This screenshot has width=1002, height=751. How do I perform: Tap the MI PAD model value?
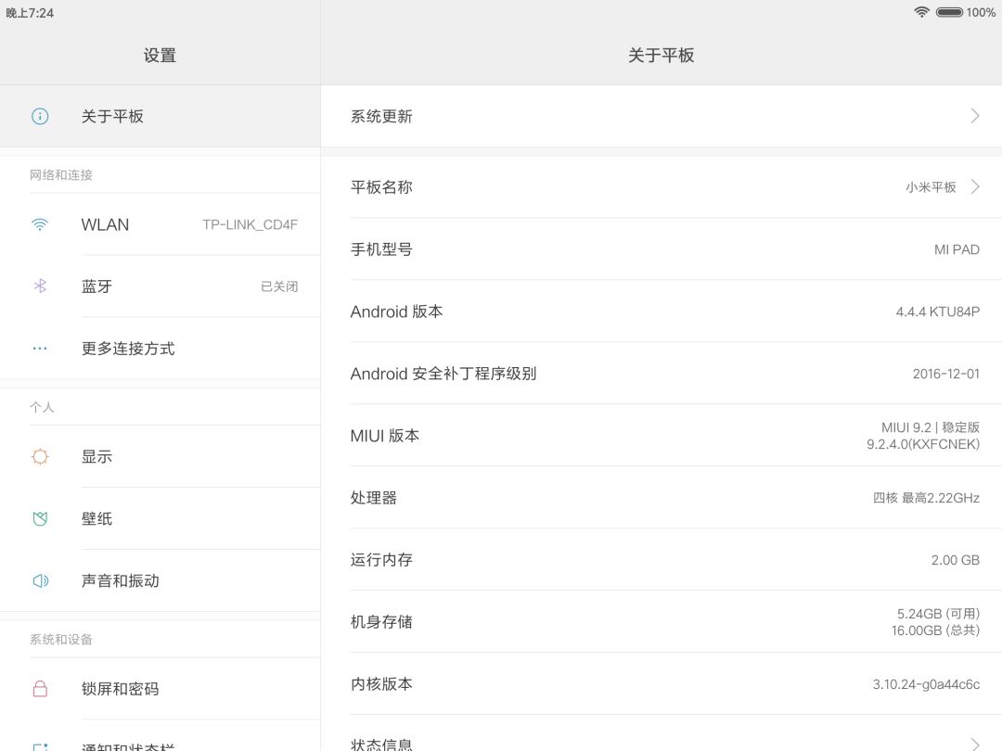click(957, 249)
